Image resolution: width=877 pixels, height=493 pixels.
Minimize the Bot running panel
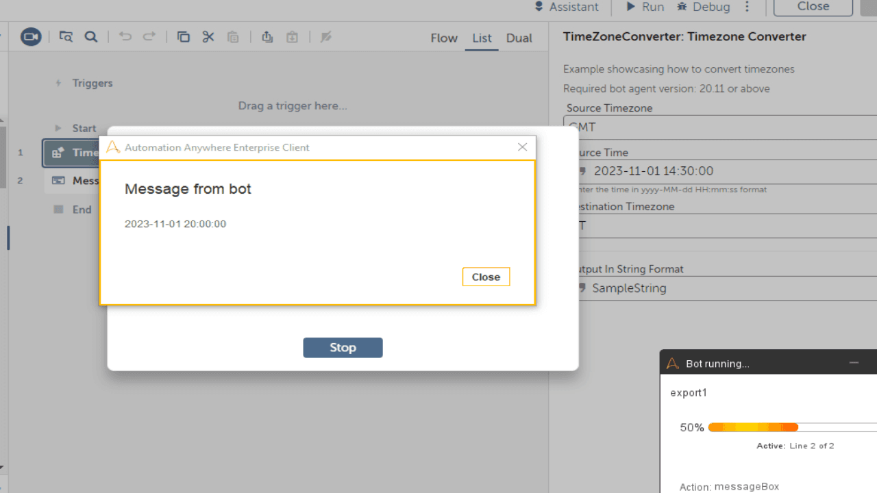tap(854, 363)
